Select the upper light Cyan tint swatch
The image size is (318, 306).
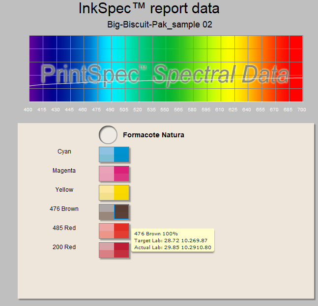tap(107, 151)
